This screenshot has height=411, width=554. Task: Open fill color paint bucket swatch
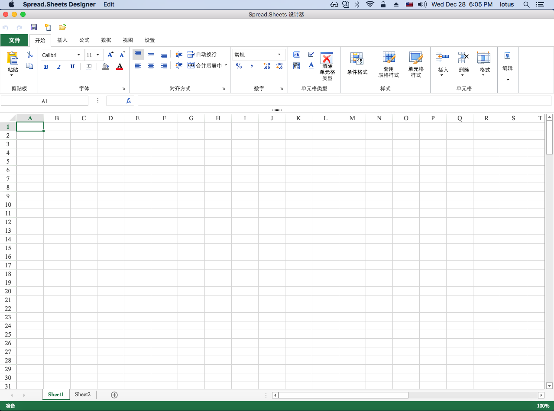click(105, 67)
